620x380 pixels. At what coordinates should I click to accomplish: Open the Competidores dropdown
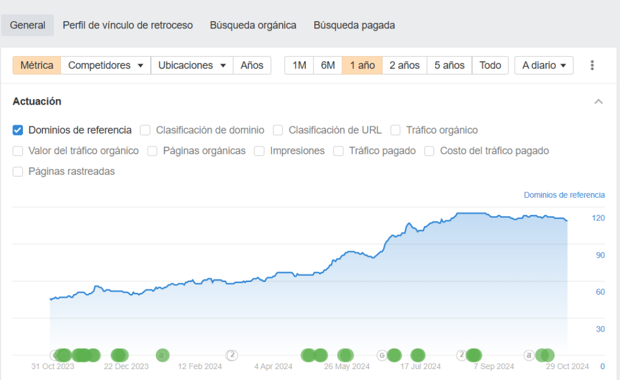point(105,65)
